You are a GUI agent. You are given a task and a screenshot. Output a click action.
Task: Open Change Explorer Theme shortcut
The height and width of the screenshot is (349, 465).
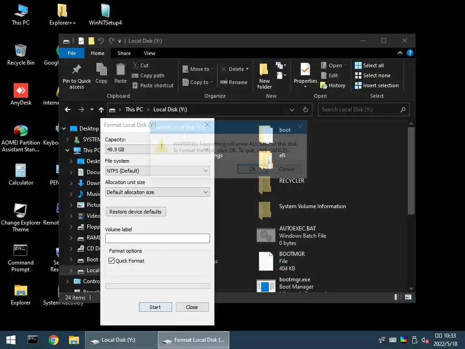(x=20, y=218)
